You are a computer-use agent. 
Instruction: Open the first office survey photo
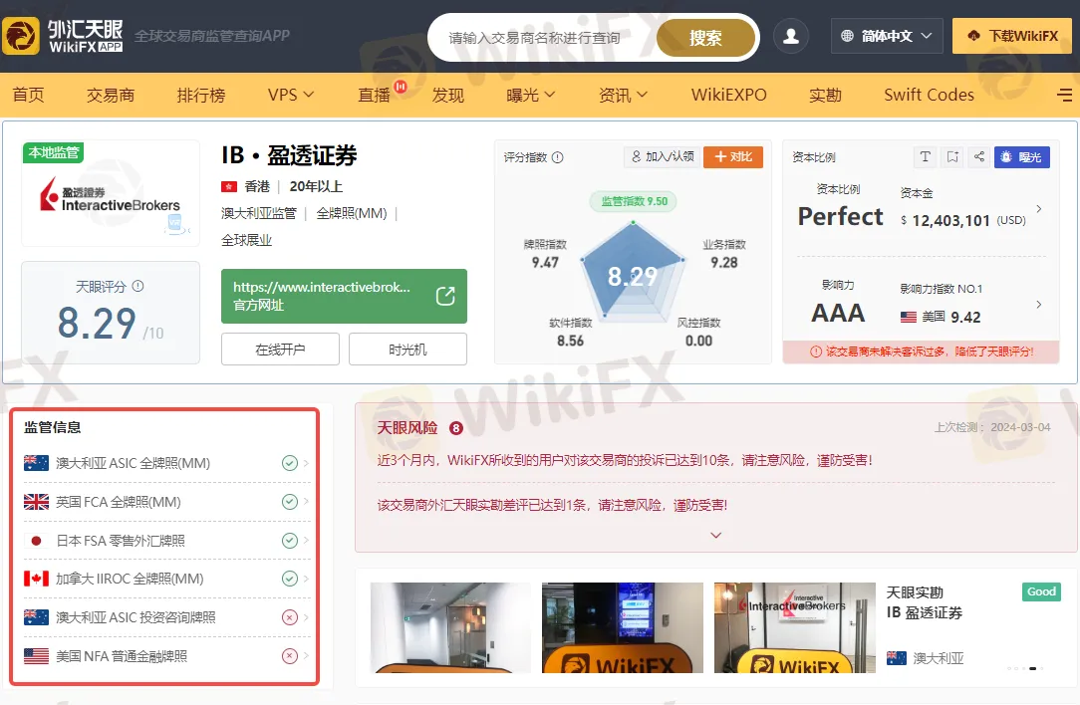click(x=450, y=627)
